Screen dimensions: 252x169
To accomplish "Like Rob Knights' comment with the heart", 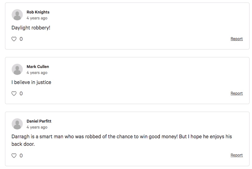I will 14,39.
